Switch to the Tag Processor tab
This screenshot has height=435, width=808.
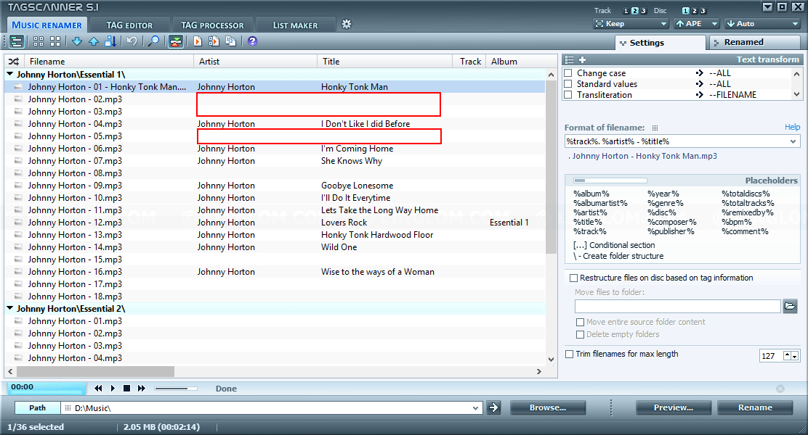click(x=212, y=25)
